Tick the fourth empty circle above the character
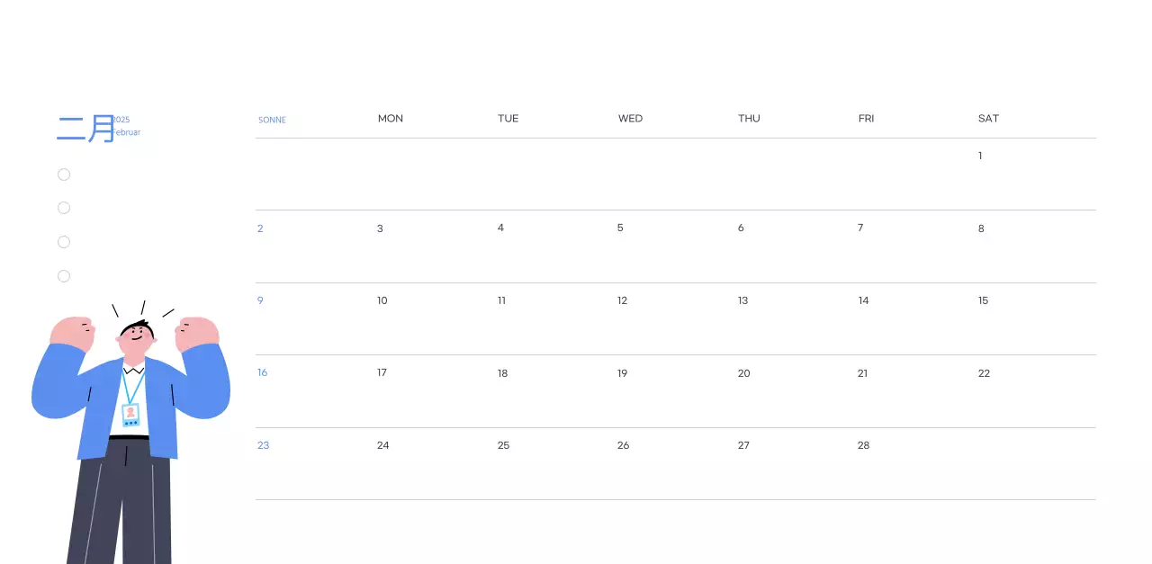 pyautogui.click(x=64, y=276)
